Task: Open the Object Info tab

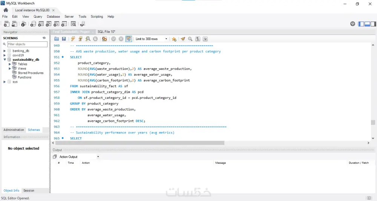Action: (11, 190)
